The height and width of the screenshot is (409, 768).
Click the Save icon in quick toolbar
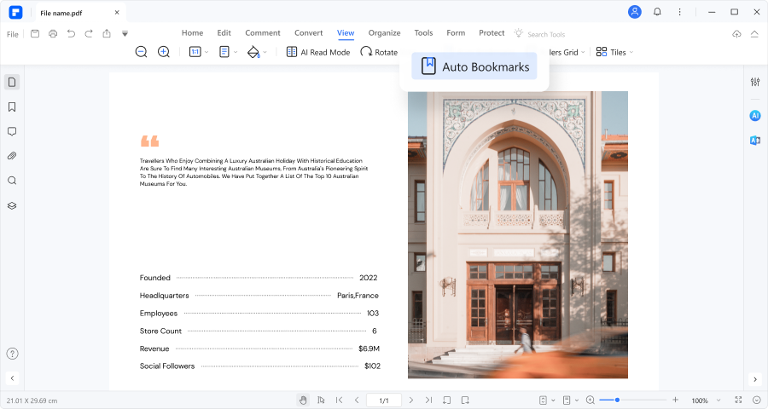coord(35,34)
